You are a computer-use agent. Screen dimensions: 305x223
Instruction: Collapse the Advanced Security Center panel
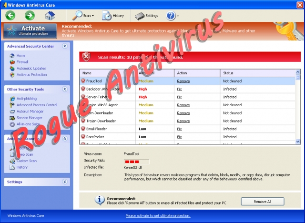[x=65, y=46]
